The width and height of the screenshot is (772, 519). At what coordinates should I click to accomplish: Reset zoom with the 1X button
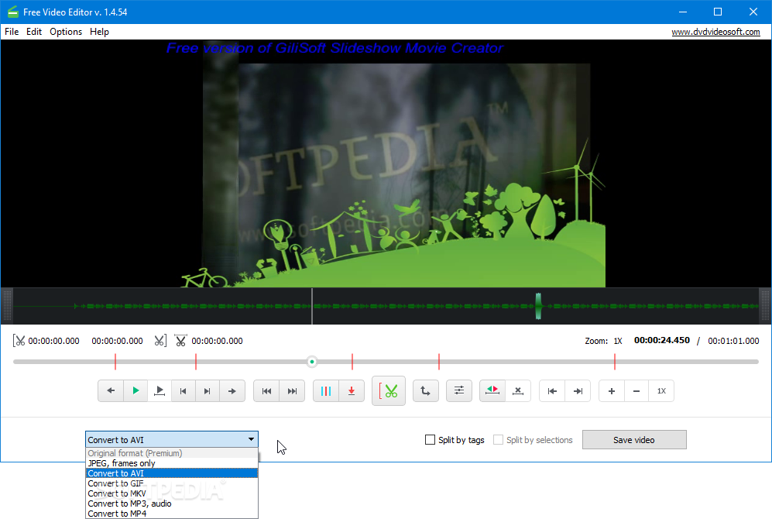click(x=661, y=391)
